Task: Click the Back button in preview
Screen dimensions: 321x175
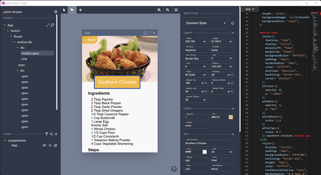Action: point(90,40)
